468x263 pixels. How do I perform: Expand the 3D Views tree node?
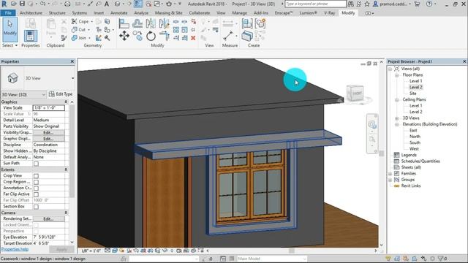397,118
